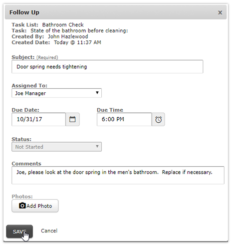The width and height of the screenshot is (232, 246).
Task: Click into the Due Date field 10/31/17
Action: pos(38,119)
